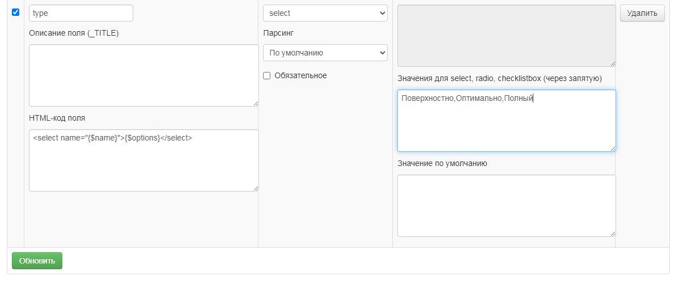Screen dimensions: 683x306
Task: Click the field name input containing "type"
Action: (81, 13)
